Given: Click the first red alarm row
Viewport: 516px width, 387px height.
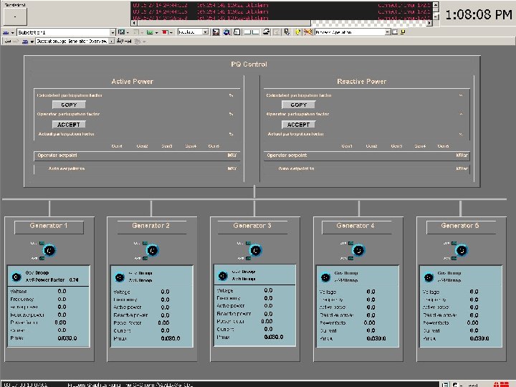Looking at the screenshot, I should [282, 5].
